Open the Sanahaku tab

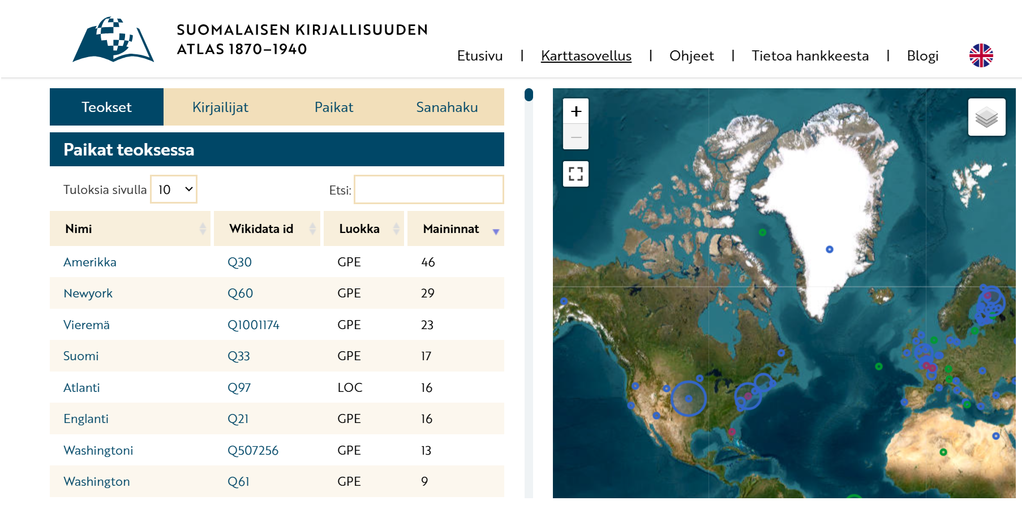click(446, 107)
